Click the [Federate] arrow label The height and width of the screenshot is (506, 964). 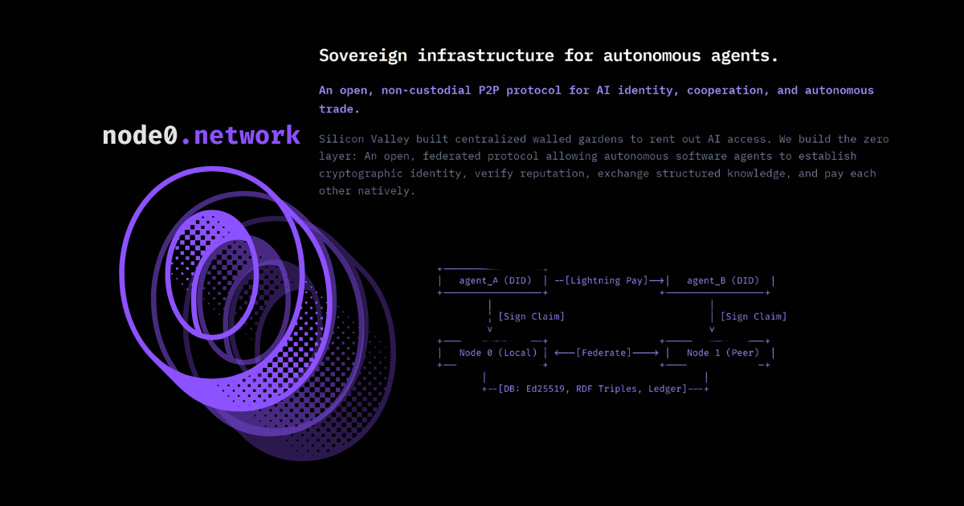607,353
